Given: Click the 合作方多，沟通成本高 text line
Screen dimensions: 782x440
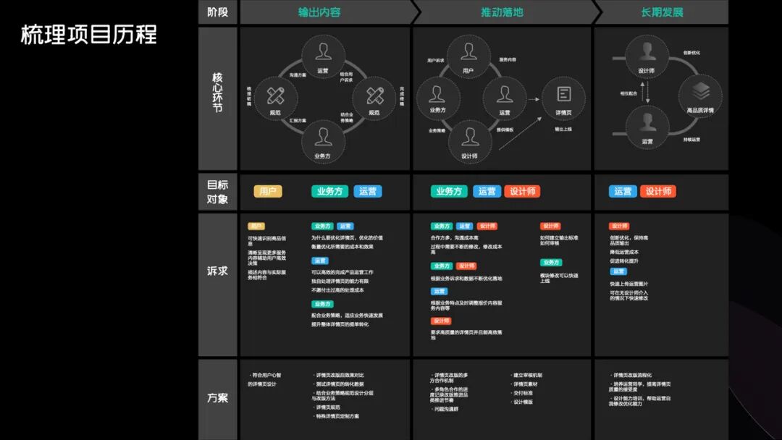Looking at the screenshot, I should [x=454, y=238].
